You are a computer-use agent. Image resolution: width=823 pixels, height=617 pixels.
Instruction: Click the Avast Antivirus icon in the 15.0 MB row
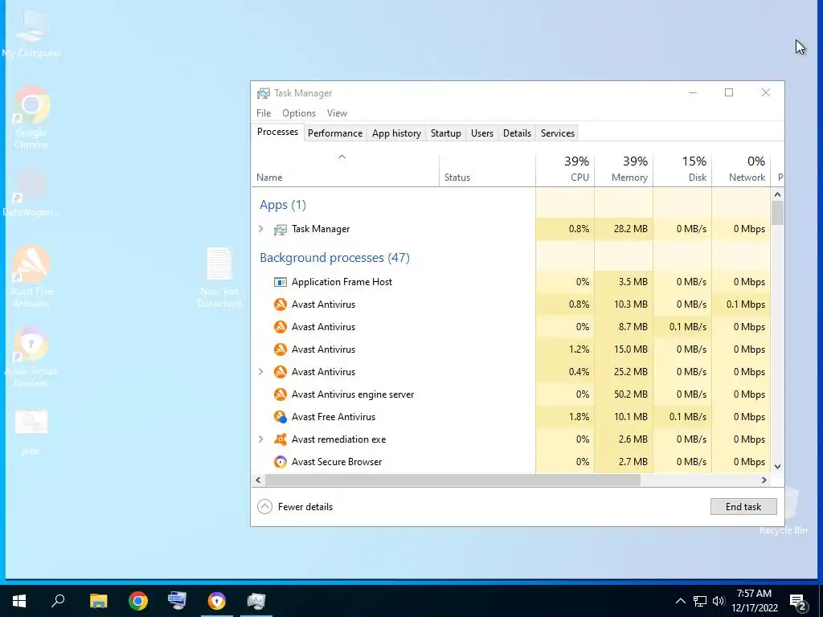coord(280,349)
